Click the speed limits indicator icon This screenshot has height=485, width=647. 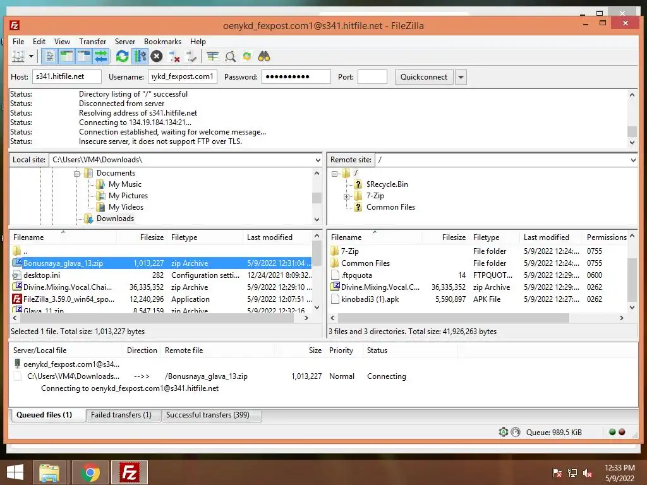[x=516, y=432]
